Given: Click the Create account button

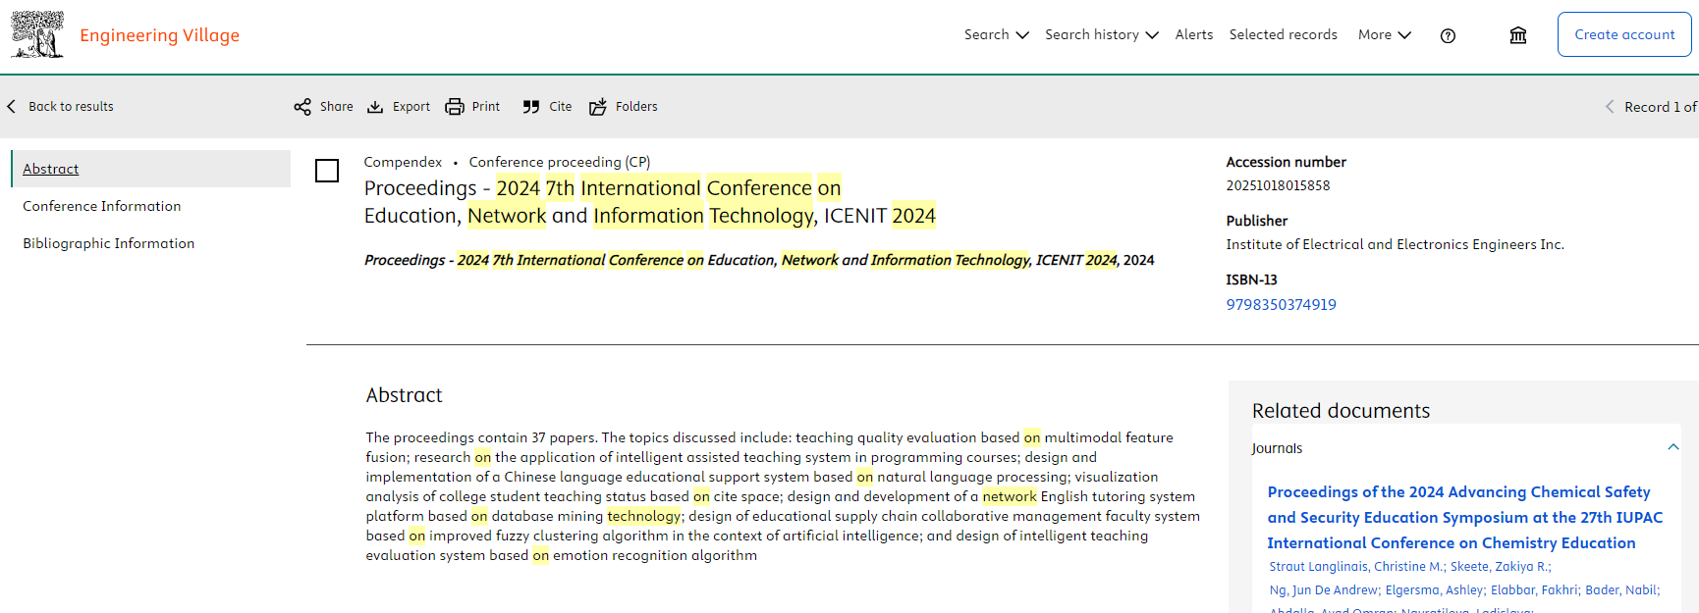Looking at the screenshot, I should [x=1624, y=34].
